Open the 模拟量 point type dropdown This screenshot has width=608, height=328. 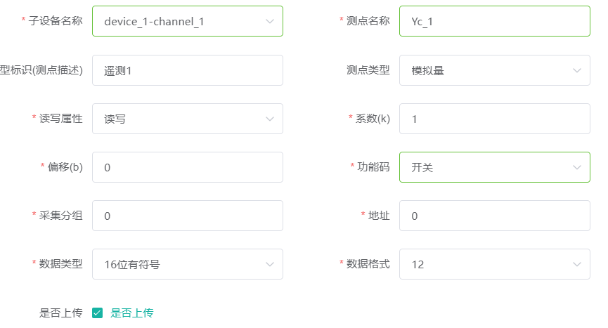pos(495,70)
